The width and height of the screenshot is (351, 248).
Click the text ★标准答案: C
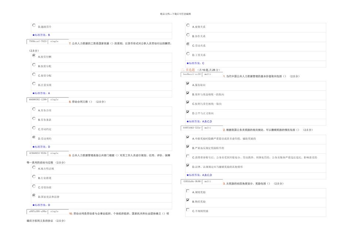click(x=195, y=63)
